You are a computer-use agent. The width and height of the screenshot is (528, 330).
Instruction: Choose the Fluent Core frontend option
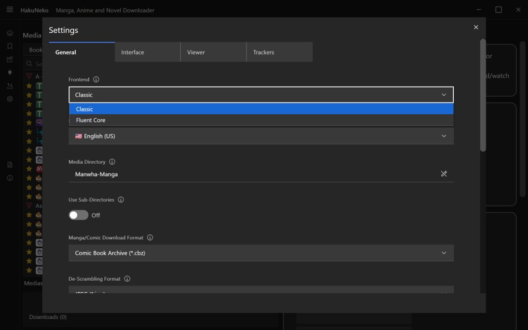click(261, 120)
